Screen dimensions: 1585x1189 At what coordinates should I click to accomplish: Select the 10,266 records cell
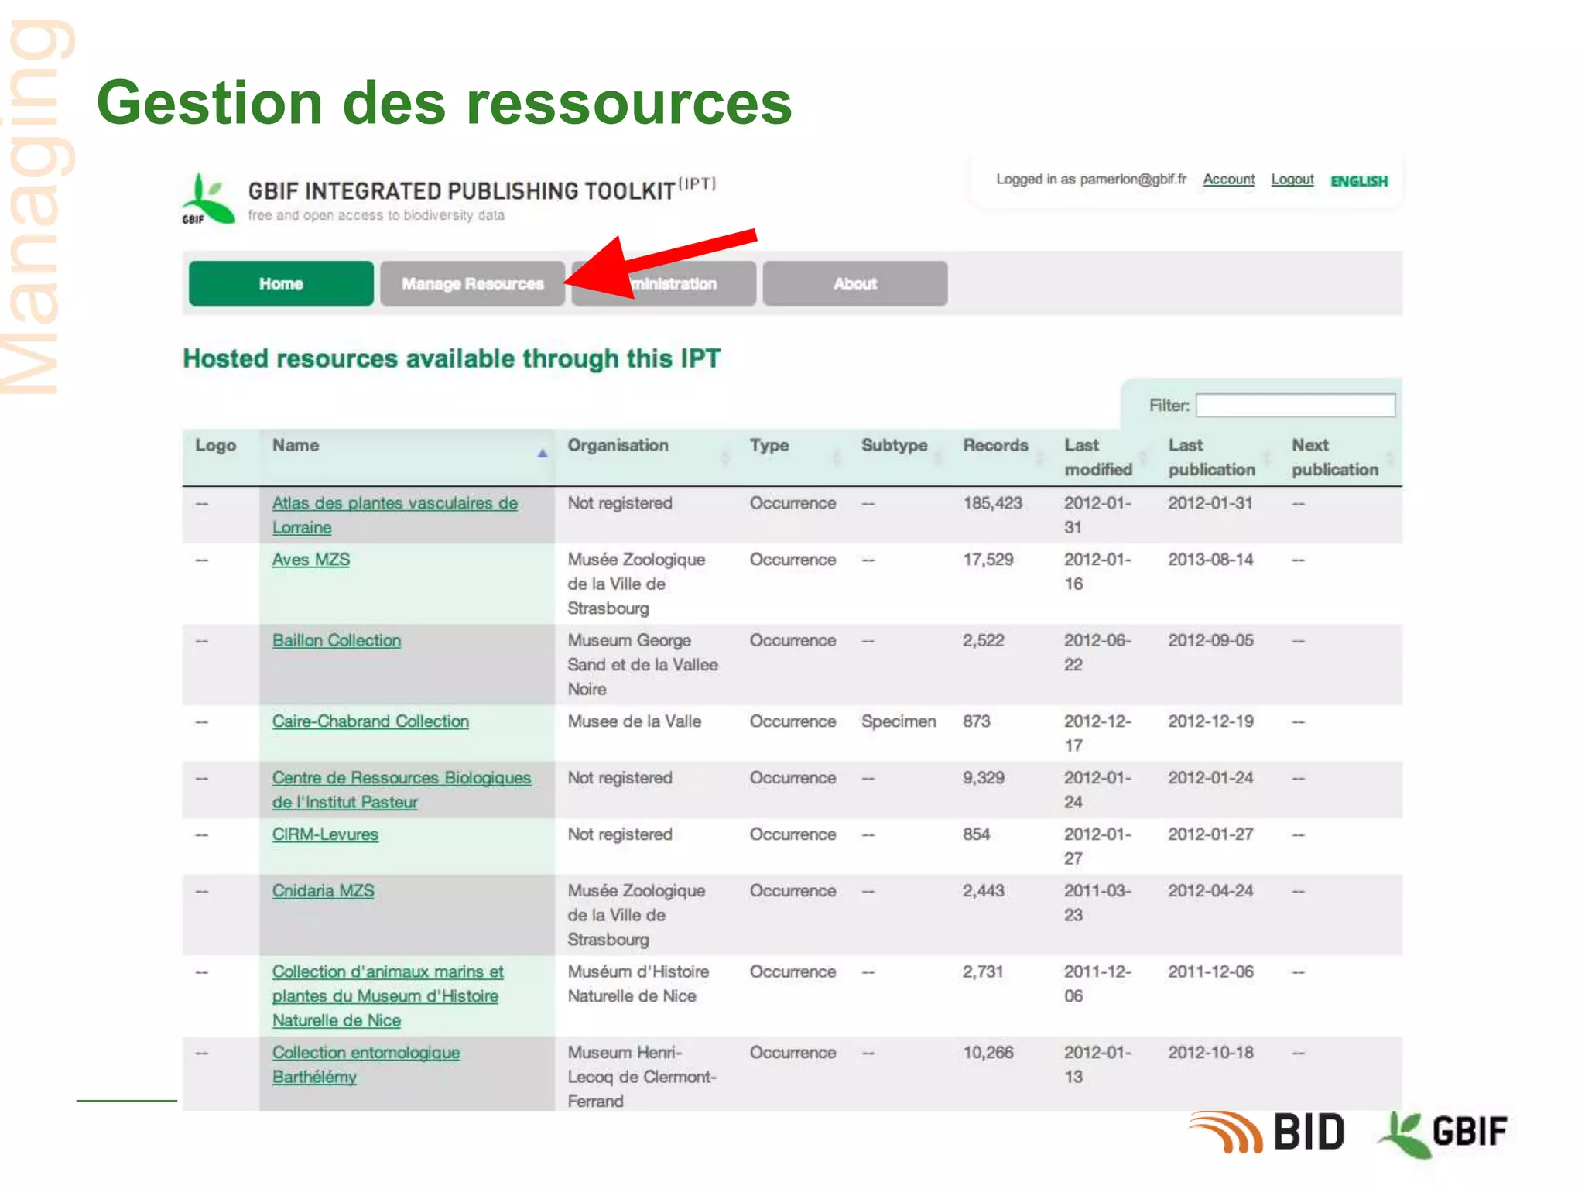pos(988,1052)
